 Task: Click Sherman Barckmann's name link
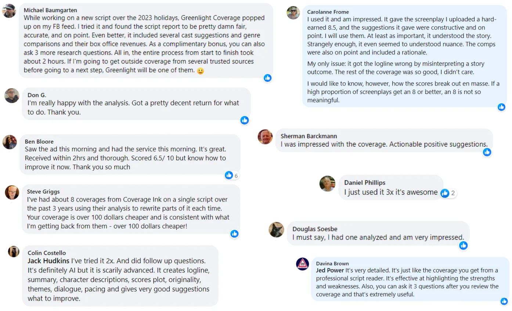[309, 136]
